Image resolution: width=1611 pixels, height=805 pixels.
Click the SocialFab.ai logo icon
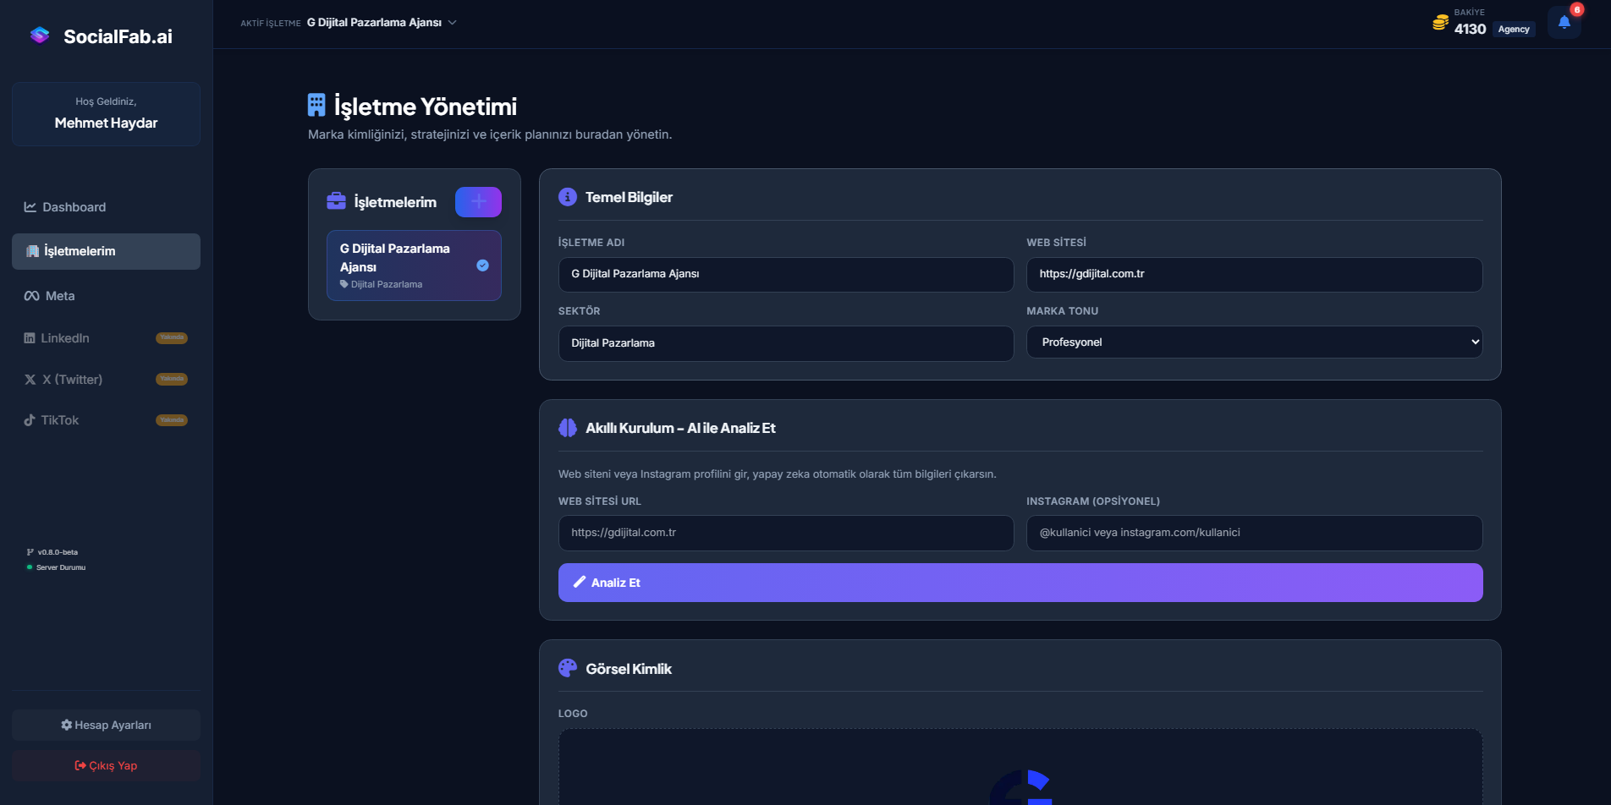[x=40, y=36]
